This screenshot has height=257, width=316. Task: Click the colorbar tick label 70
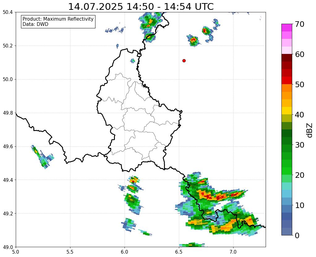pos(299,24)
